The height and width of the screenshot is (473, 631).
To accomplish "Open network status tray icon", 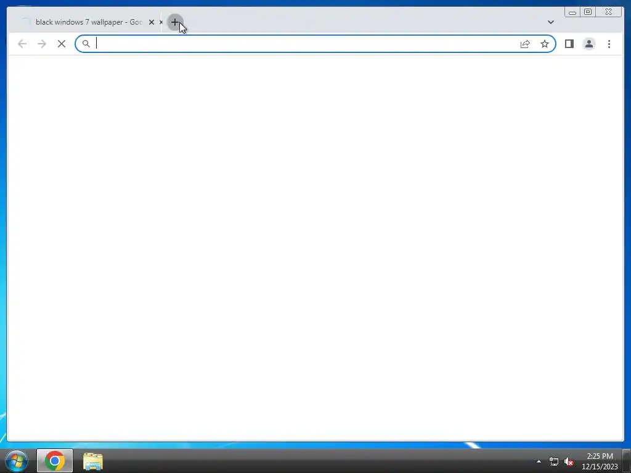I will [554, 462].
